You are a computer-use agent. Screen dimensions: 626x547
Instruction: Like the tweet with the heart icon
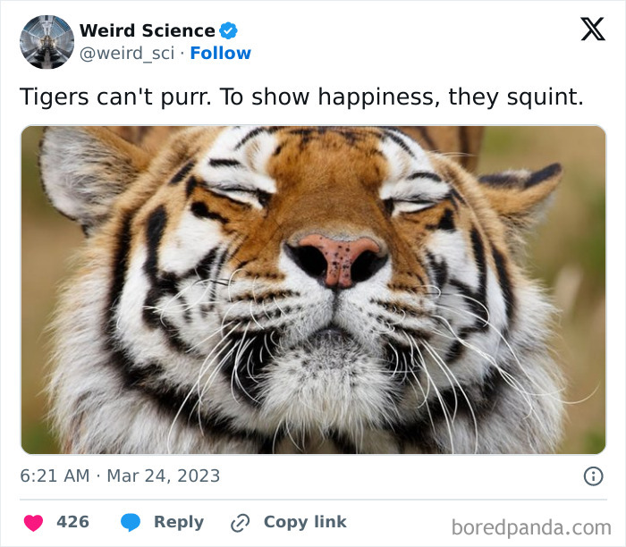32,522
